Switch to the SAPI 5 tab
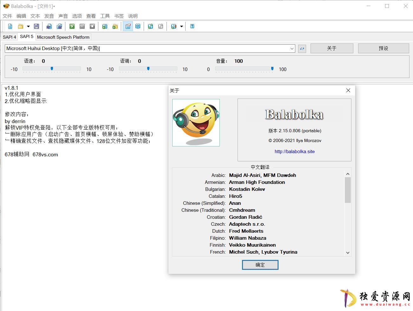Screen dimensions: 413x311 tap(27, 36)
